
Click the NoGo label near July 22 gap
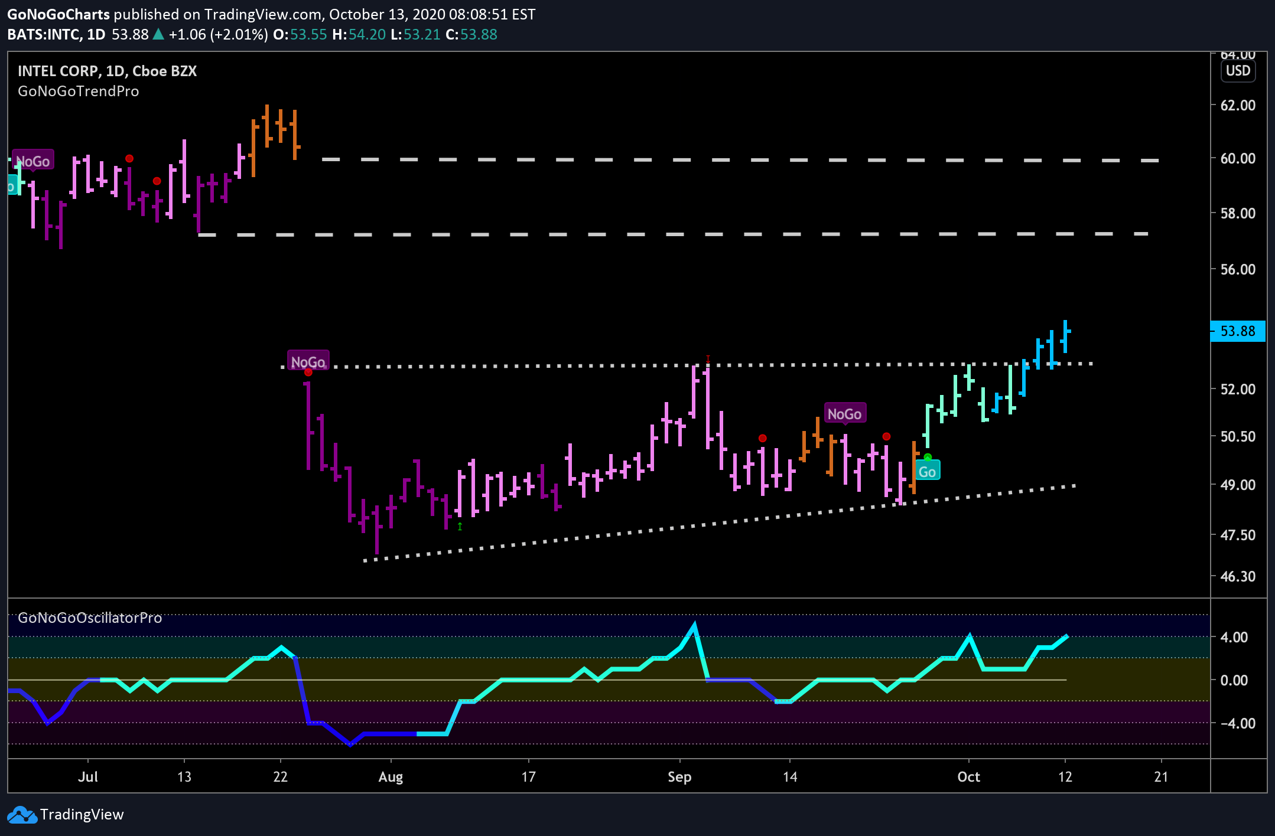[308, 361]
